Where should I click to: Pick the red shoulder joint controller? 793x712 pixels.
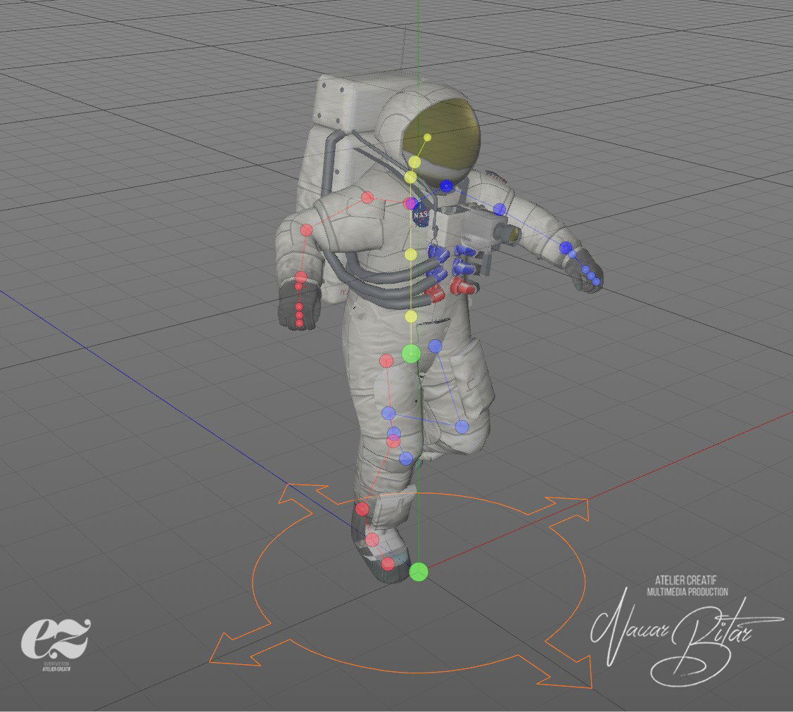(367, 198)
